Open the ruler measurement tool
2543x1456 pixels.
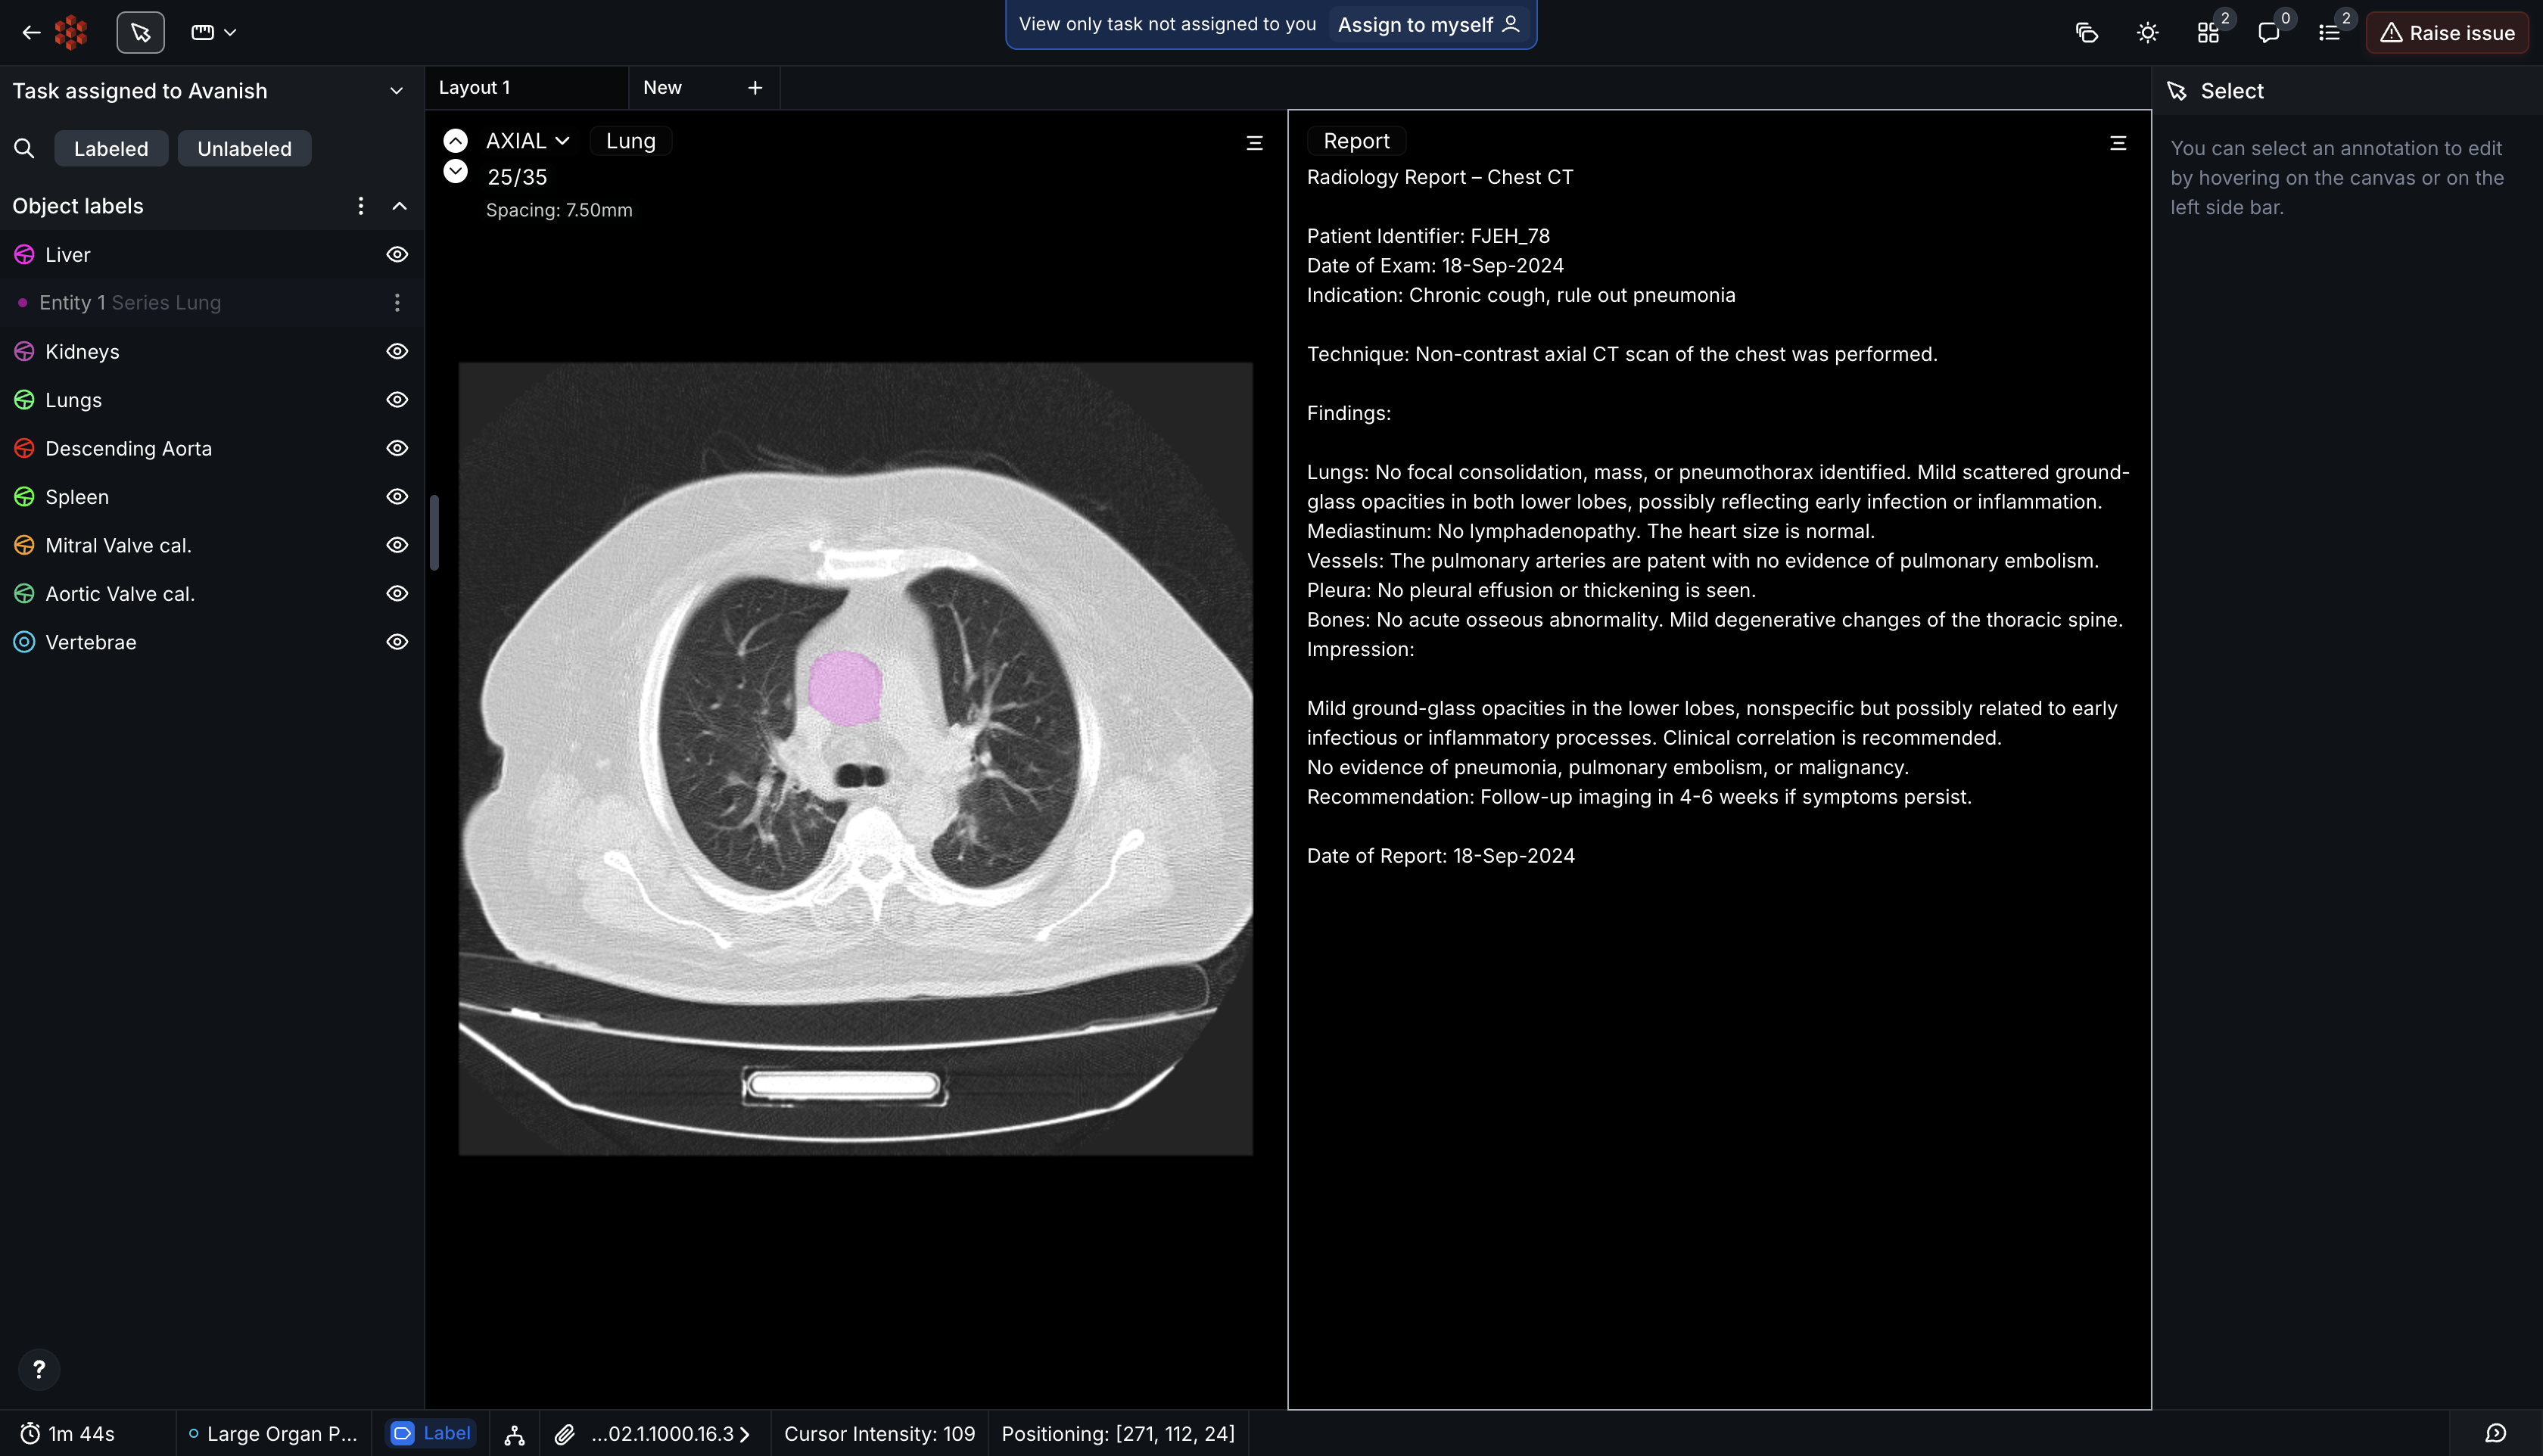tap(203, 33)
